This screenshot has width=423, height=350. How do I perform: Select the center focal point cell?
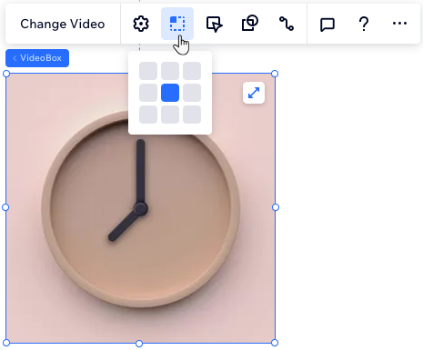[x=170, y=93]
